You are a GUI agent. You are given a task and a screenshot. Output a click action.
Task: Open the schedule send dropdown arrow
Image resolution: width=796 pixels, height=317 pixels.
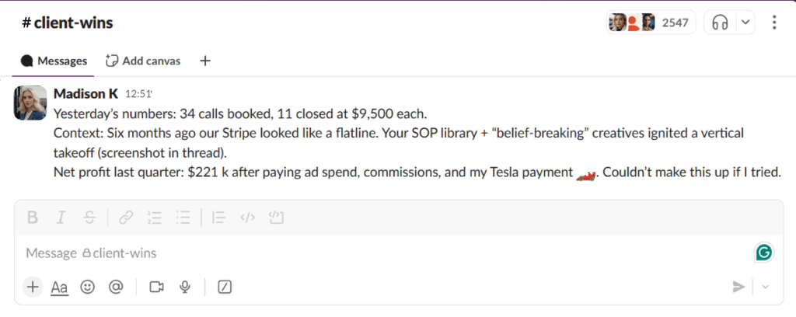click(766, 287)
